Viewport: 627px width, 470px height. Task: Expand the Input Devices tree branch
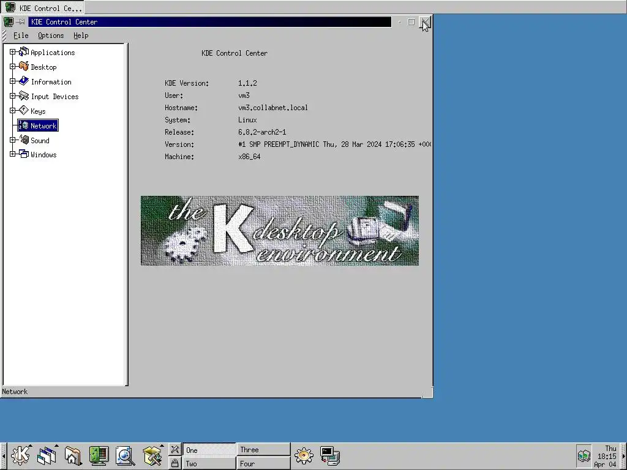12,96
